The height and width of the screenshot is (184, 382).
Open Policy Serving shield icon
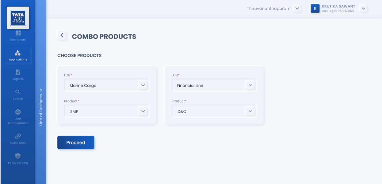pyautogui.click(x=18, y=156)
